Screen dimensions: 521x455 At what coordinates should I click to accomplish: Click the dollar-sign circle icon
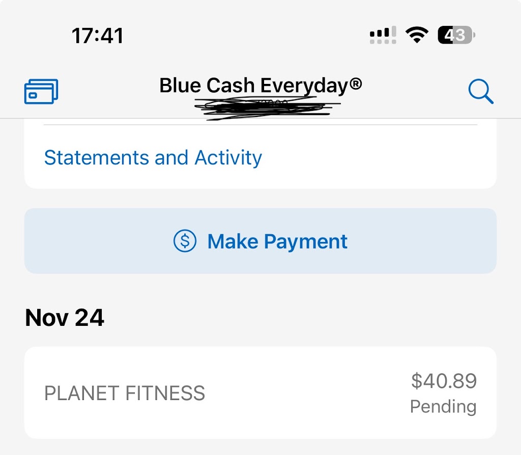185,241
